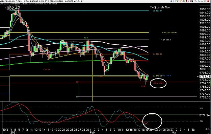The width and height of the screenshot is (211, 134).
Task: Click the 1800.00 price axis label
Action: 205,69
